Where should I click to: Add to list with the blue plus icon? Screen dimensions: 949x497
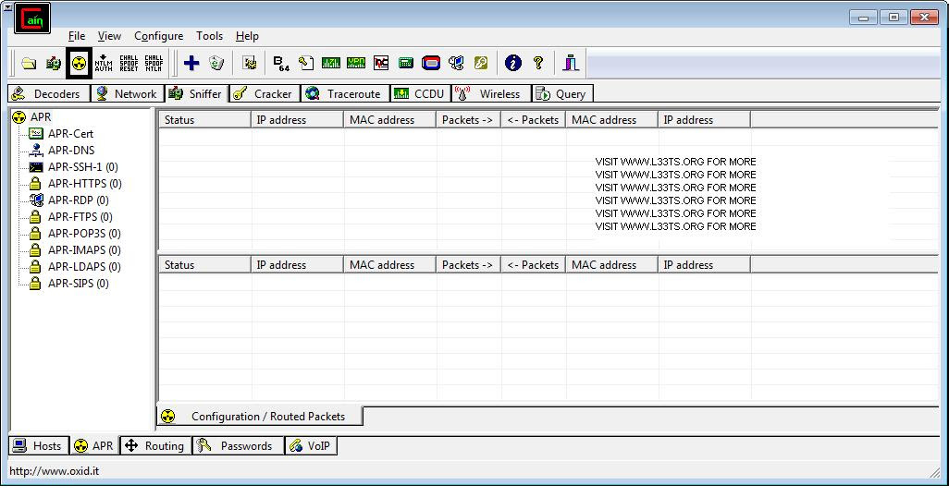click(x=191, y=63)
